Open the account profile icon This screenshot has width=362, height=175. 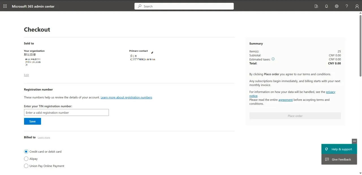point(357,6)
